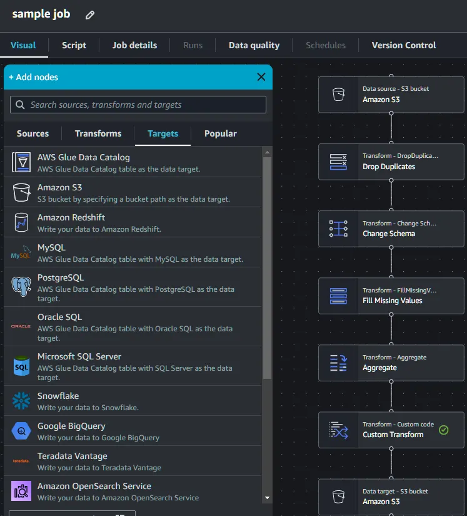Click the + Add nodes panel title
Image resolution: width=467 pixels, height=516 pixels.
tap(34, 77)
